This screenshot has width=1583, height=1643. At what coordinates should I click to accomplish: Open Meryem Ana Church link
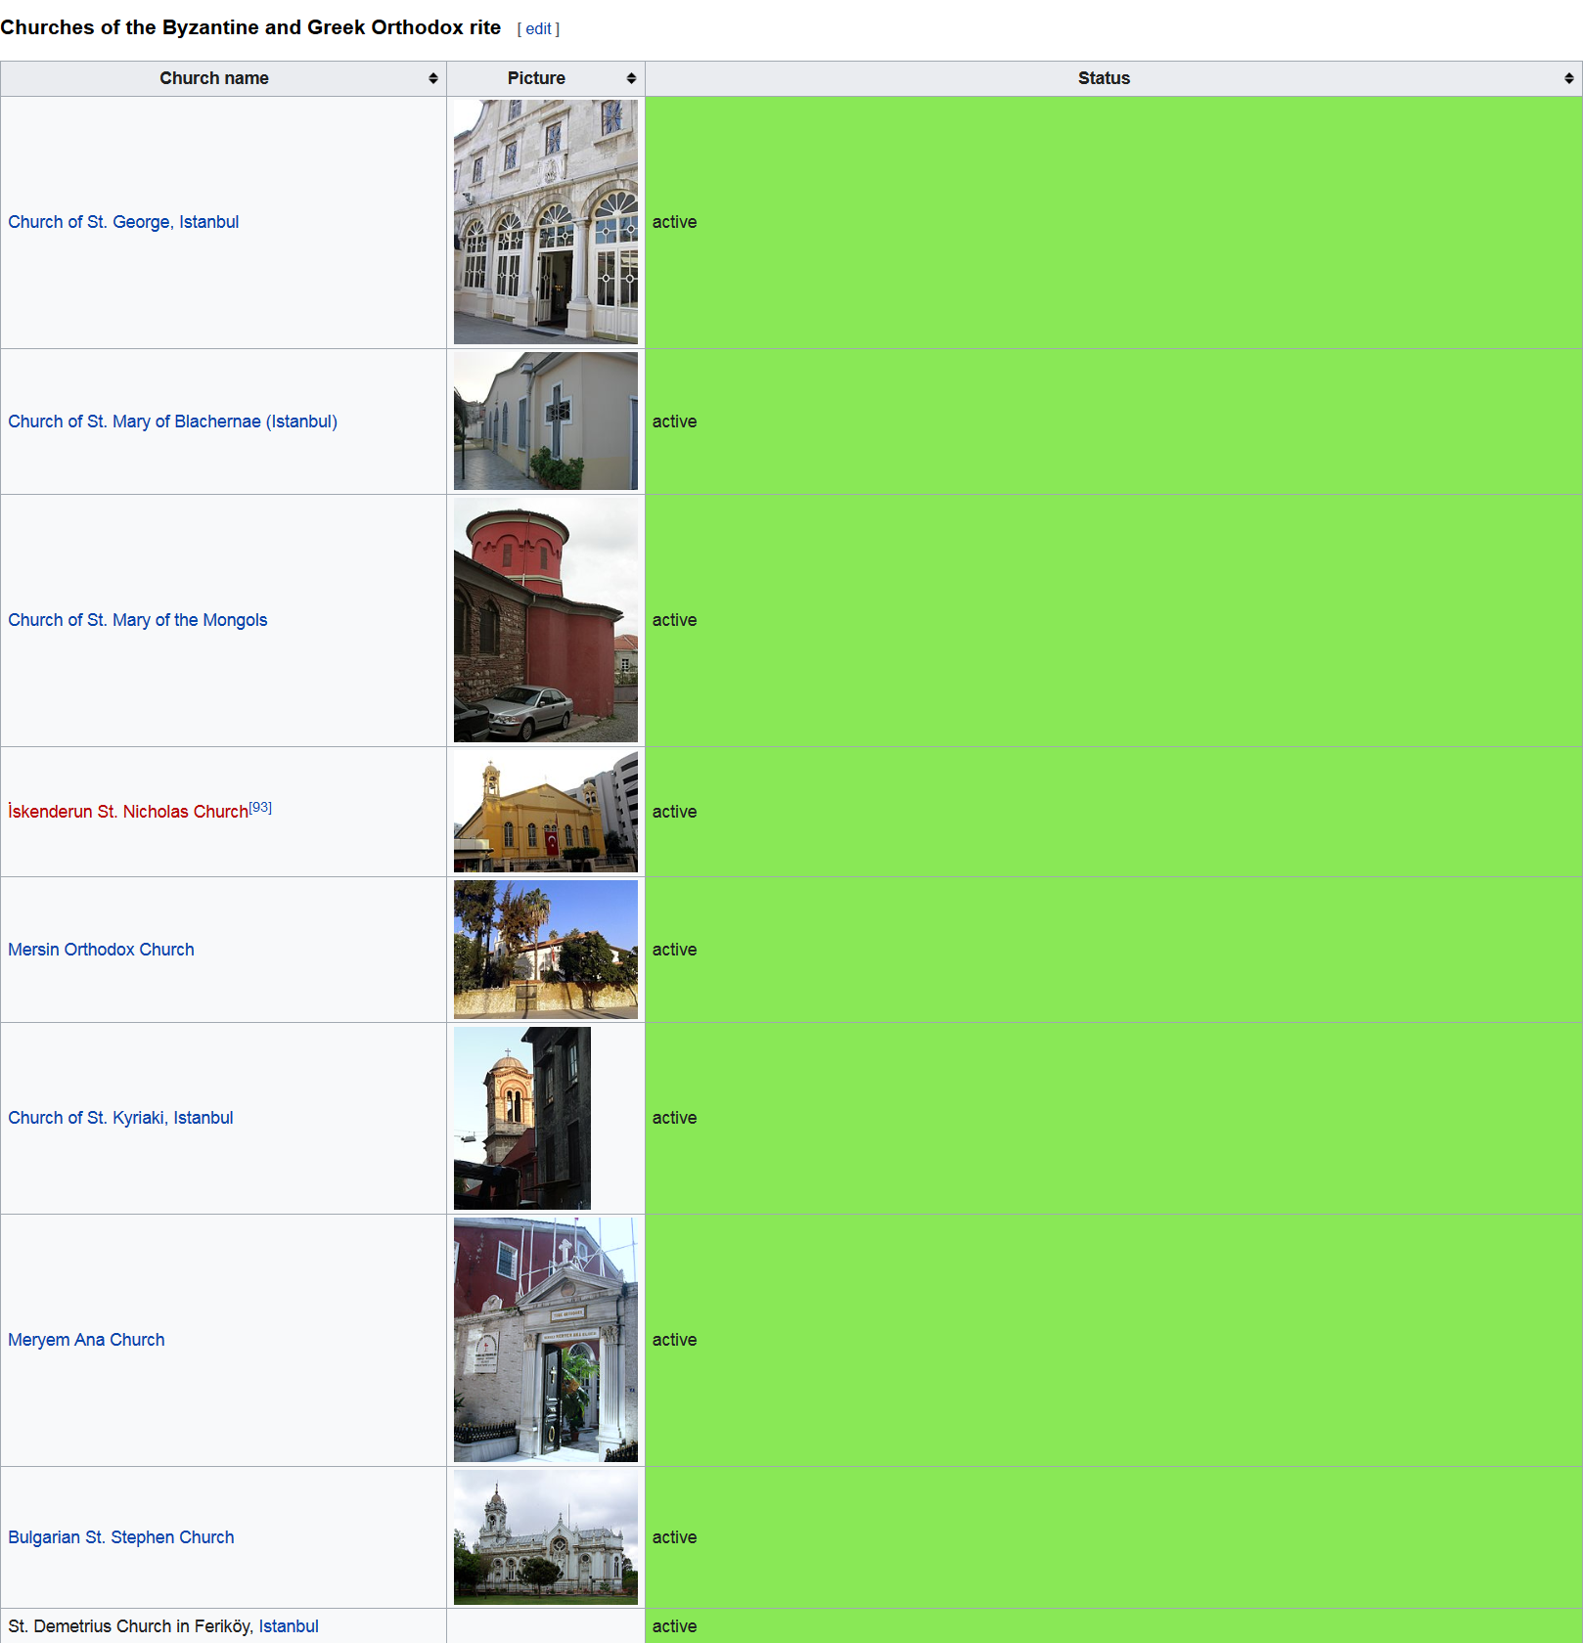(x=86, y=1340)
